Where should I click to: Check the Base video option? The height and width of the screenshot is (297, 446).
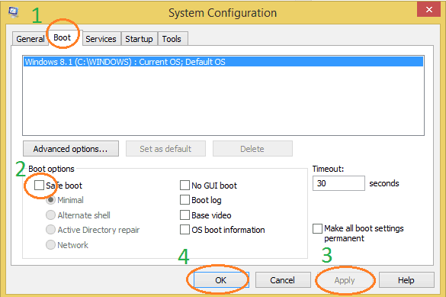(x=184, y=215)
